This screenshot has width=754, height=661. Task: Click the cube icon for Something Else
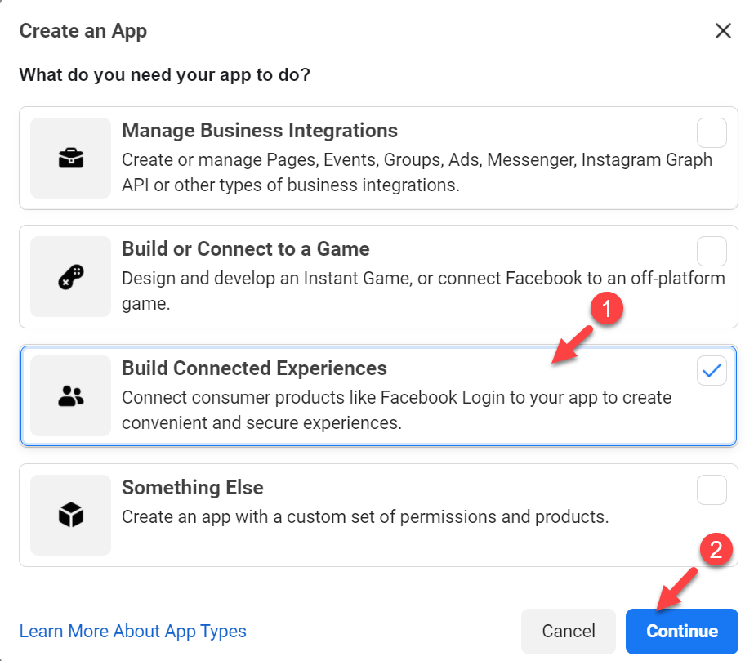click(71, 515)
